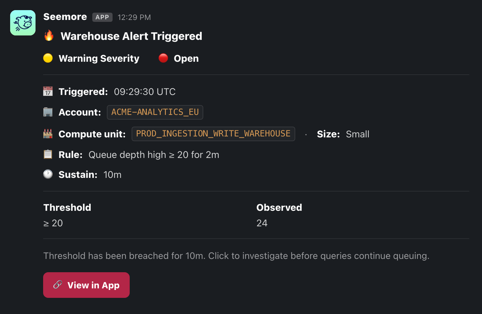This screenshot has height=314, width=482.
Task: Click the Observed value 24
Action: click(x=262, y=223)
